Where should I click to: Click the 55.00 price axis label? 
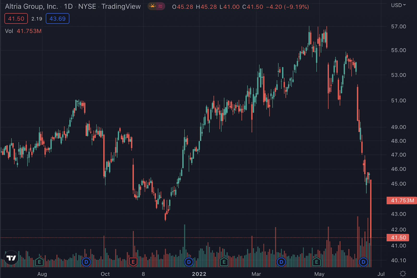[x=398, y=50]
